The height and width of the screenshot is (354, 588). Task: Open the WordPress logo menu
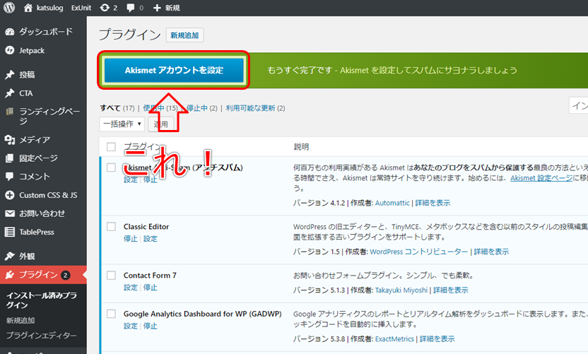[x=9, y=8]
